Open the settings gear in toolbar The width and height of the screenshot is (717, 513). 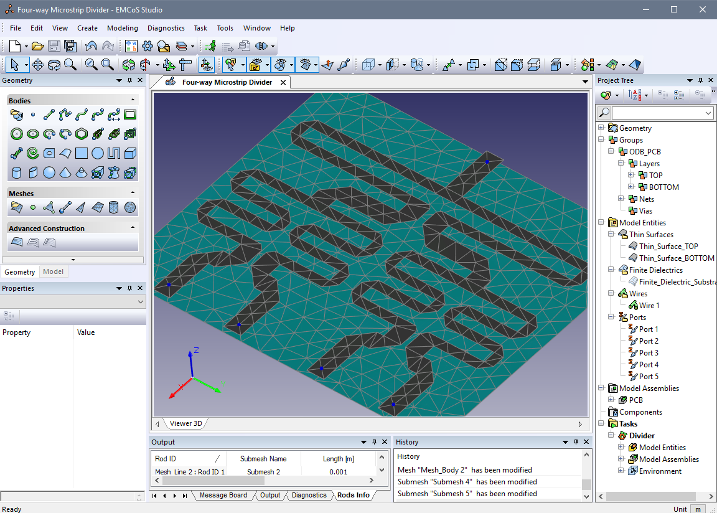pyautogui.click(x=148, y=46)
